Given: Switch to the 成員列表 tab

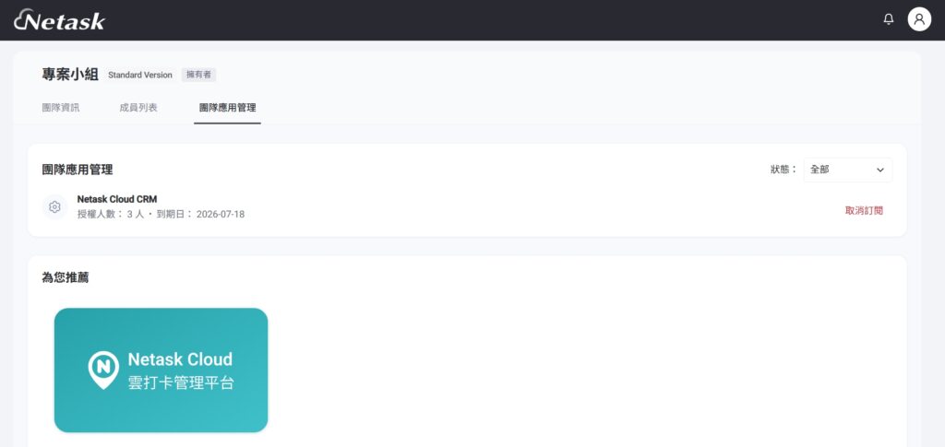Looking at the screenshot, I should 138,108.
